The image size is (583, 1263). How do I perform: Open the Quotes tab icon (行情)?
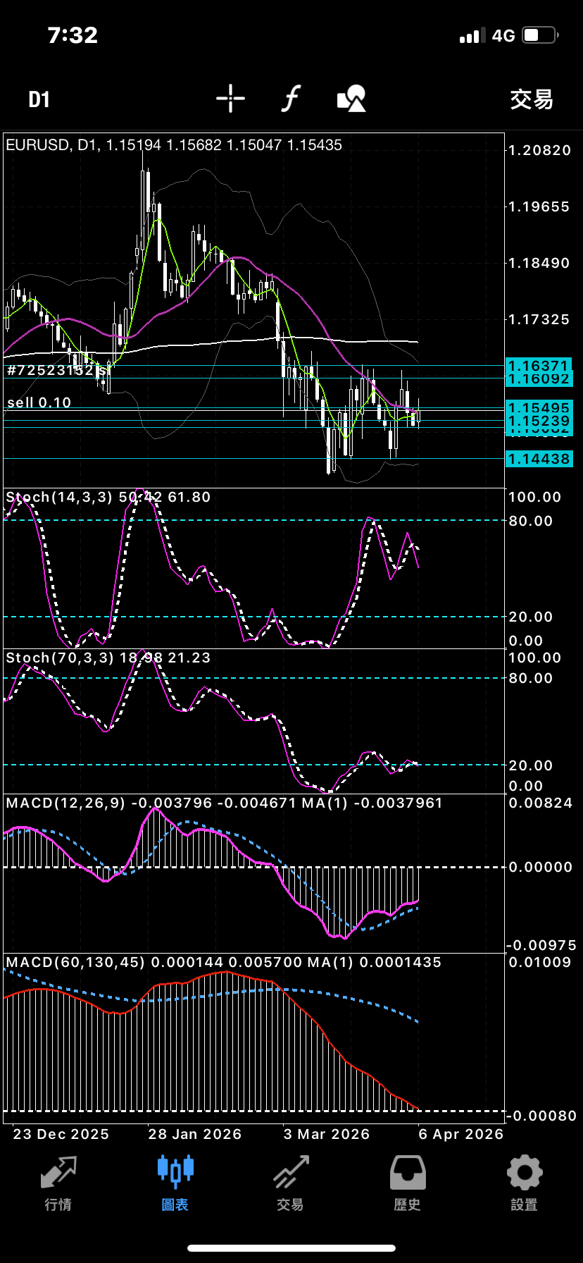(58, 1184)
